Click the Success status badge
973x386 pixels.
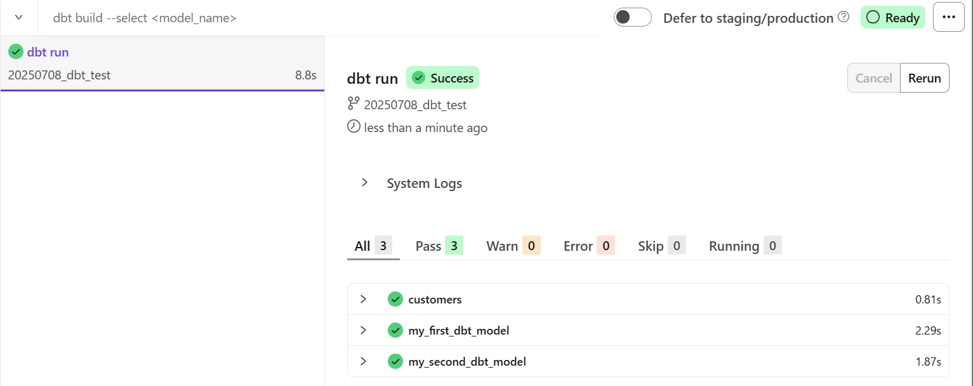coord(442,78)
